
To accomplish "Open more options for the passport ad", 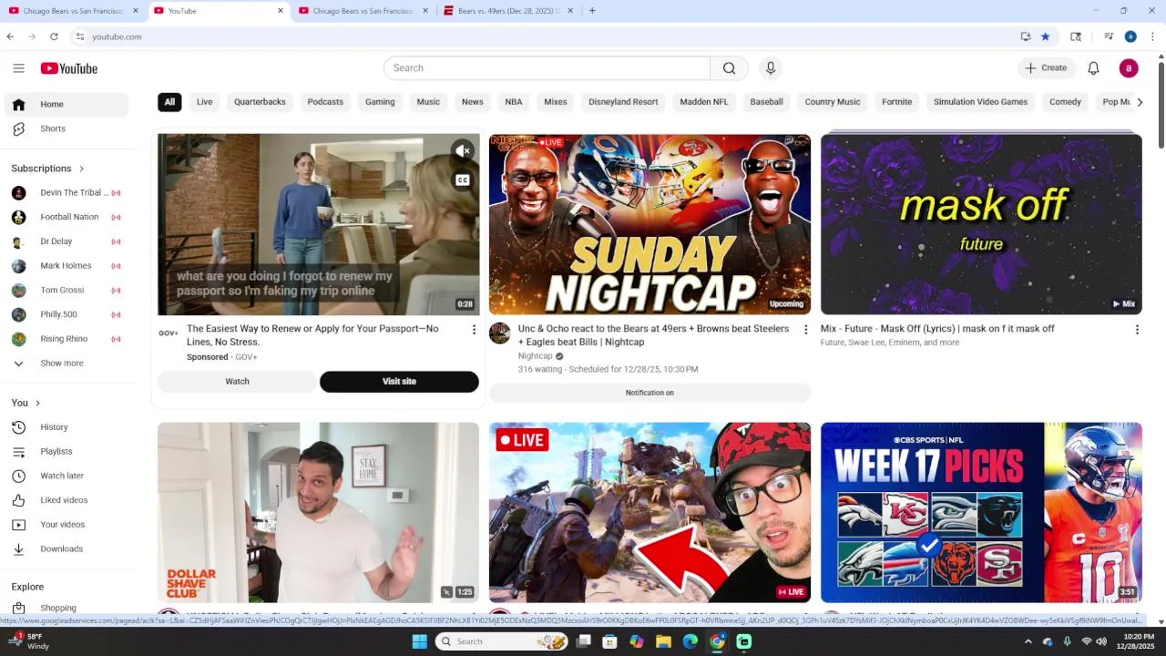I will [474, 330].
